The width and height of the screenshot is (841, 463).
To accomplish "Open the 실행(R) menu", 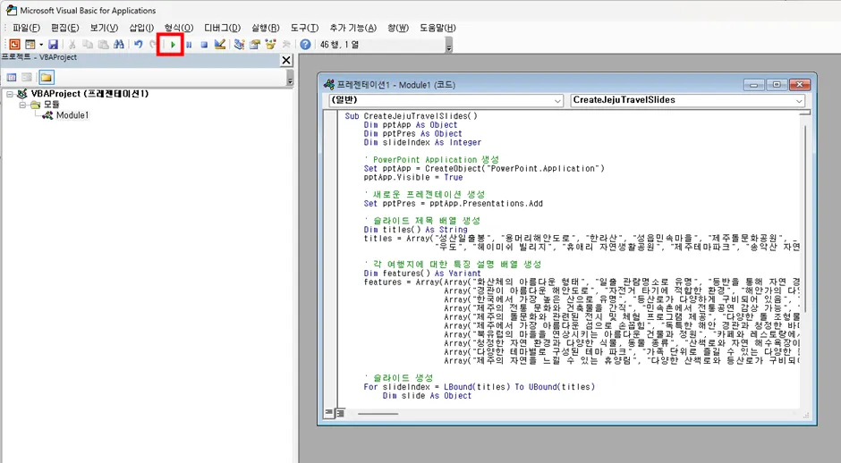I will [x=264, y=28].
